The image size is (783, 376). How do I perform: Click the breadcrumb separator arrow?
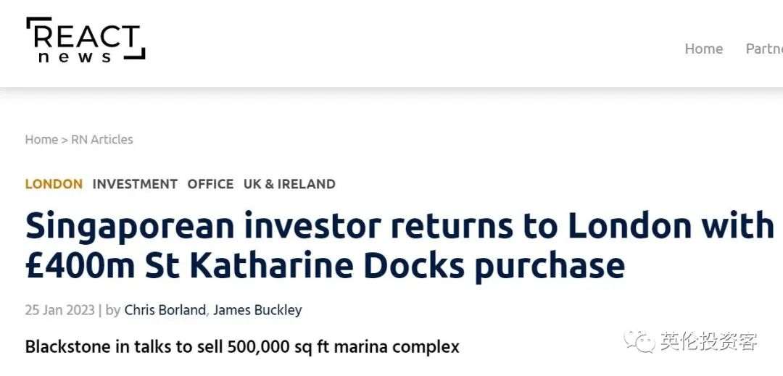point(65,140)
